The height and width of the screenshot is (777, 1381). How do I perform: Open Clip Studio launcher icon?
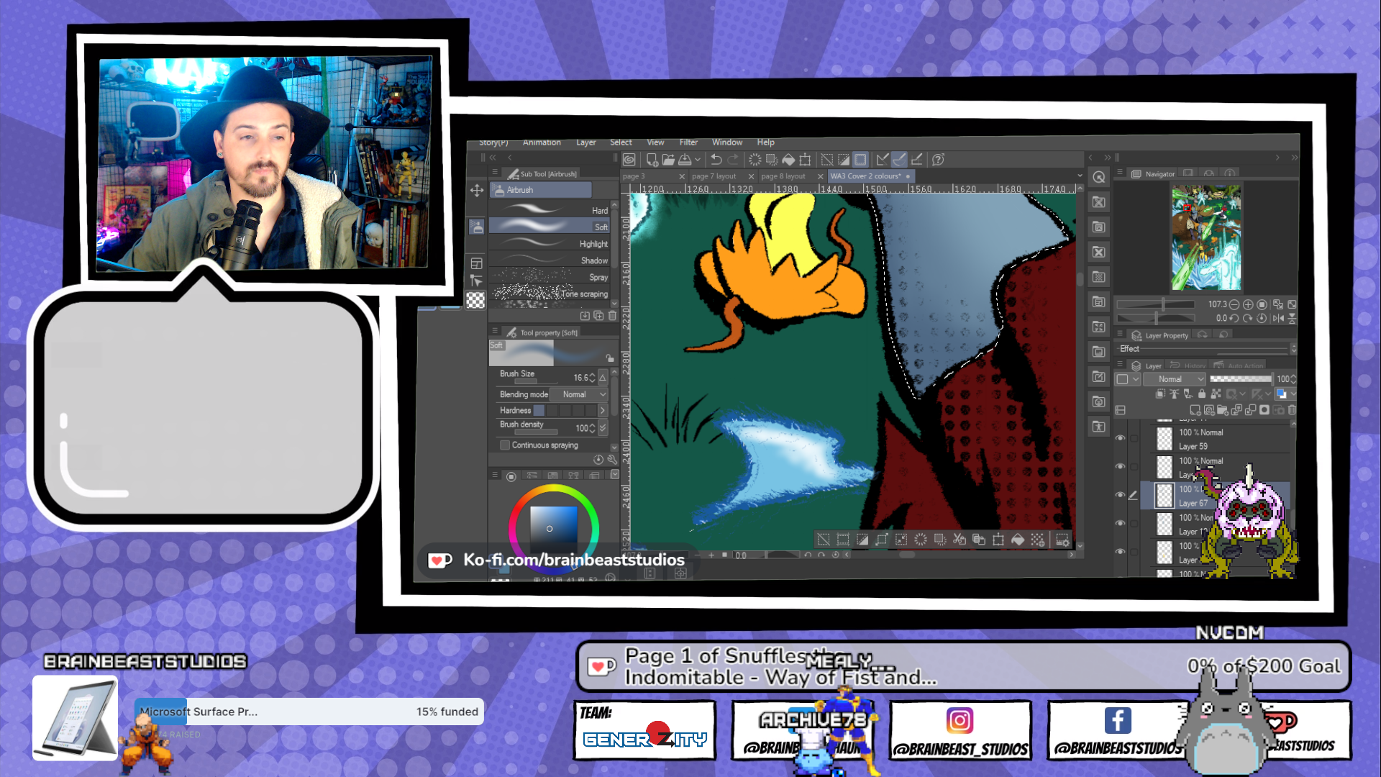tap(629, 160)
